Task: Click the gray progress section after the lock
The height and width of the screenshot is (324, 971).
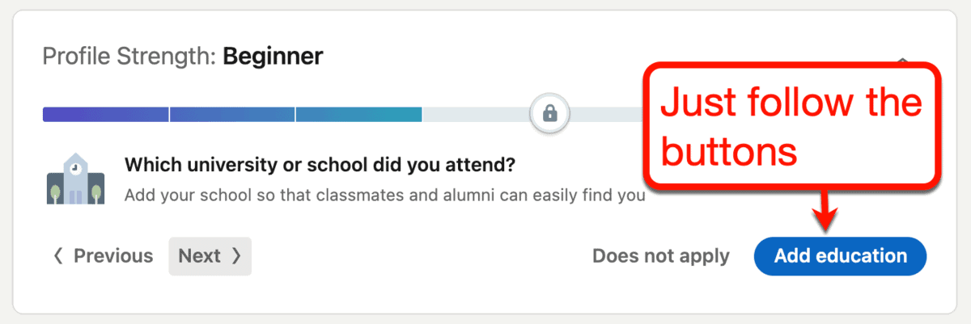Action: [607, 114]
